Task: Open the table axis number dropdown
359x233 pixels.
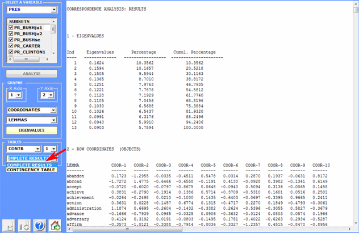Action: tap(53, 149)
